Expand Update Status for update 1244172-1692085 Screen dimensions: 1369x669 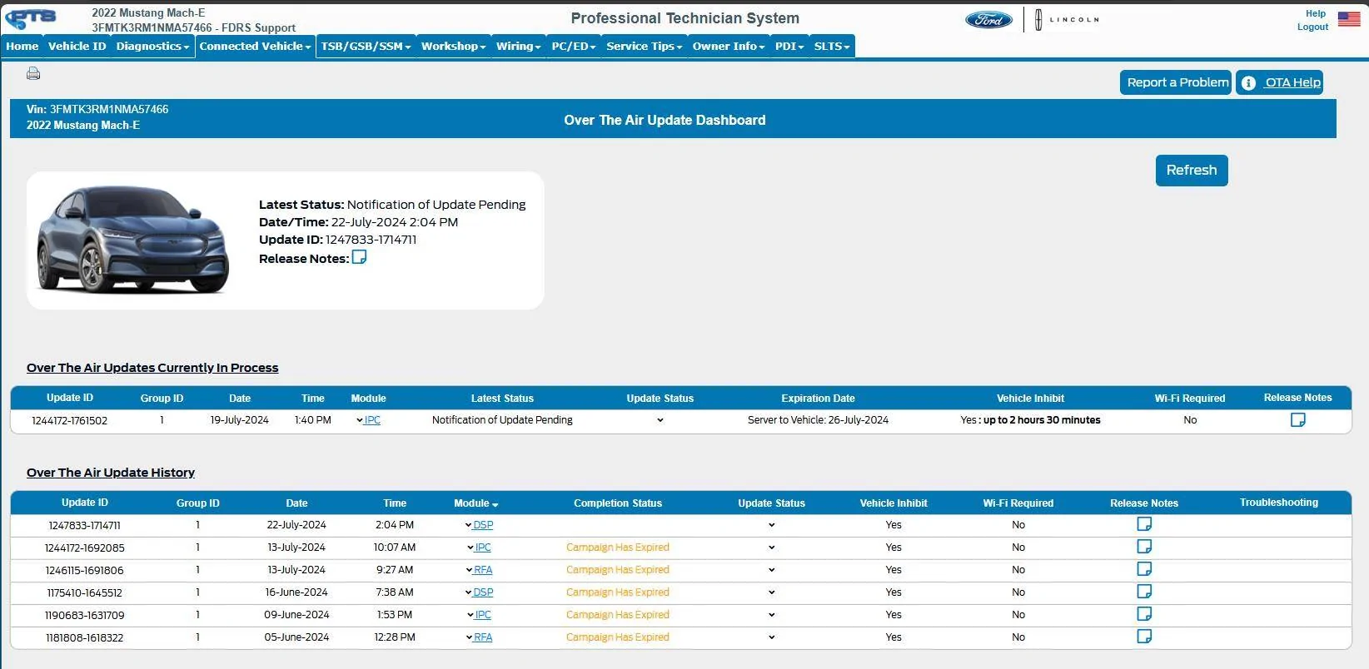[x=772, y=548]
